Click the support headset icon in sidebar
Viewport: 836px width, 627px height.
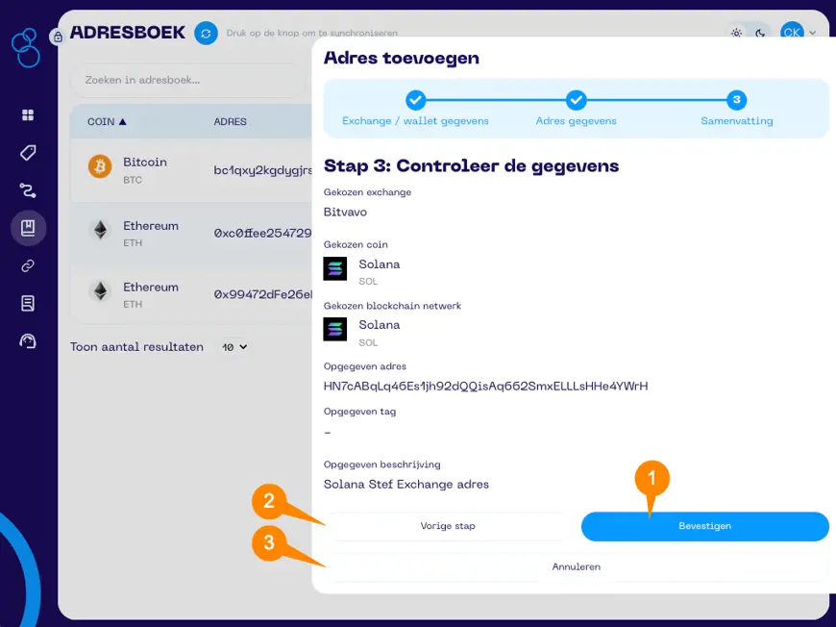click(29, 339)
